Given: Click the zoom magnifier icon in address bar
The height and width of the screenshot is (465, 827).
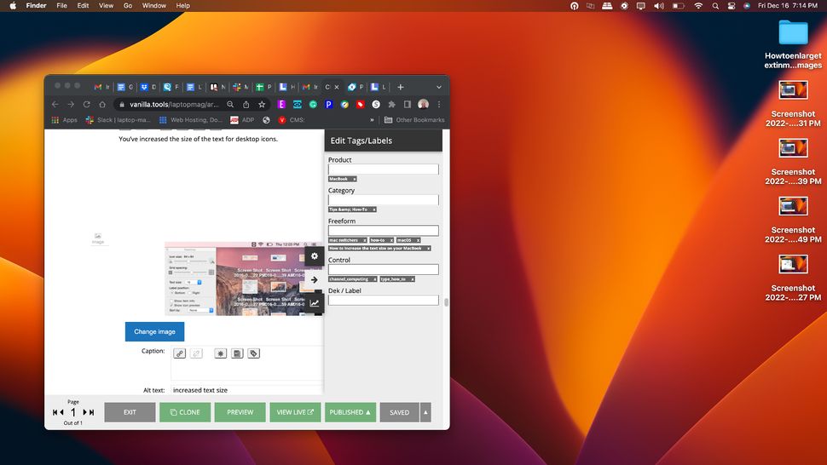Looking at the screenshot, I should (x=230, y=104).
